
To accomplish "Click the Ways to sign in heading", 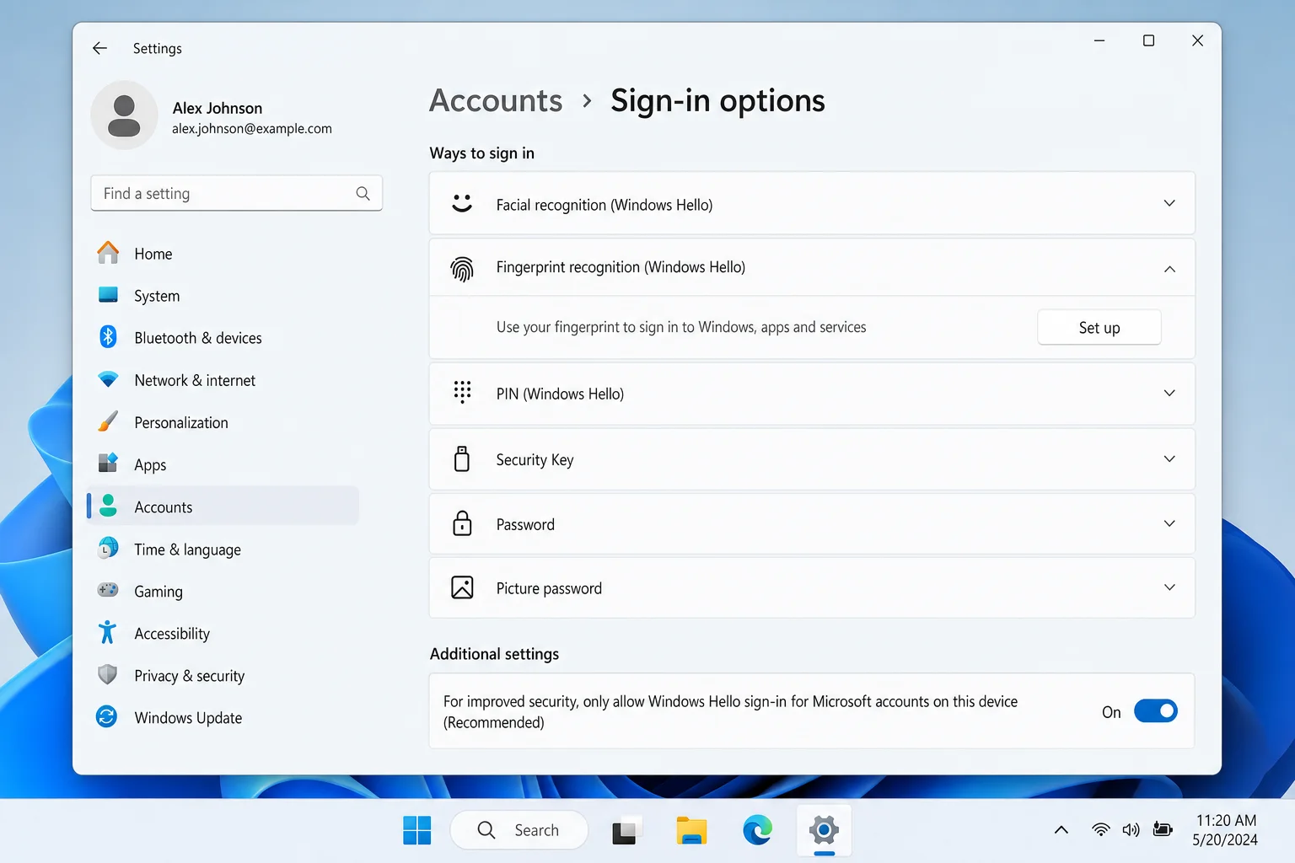I will (x=481, y=153).
